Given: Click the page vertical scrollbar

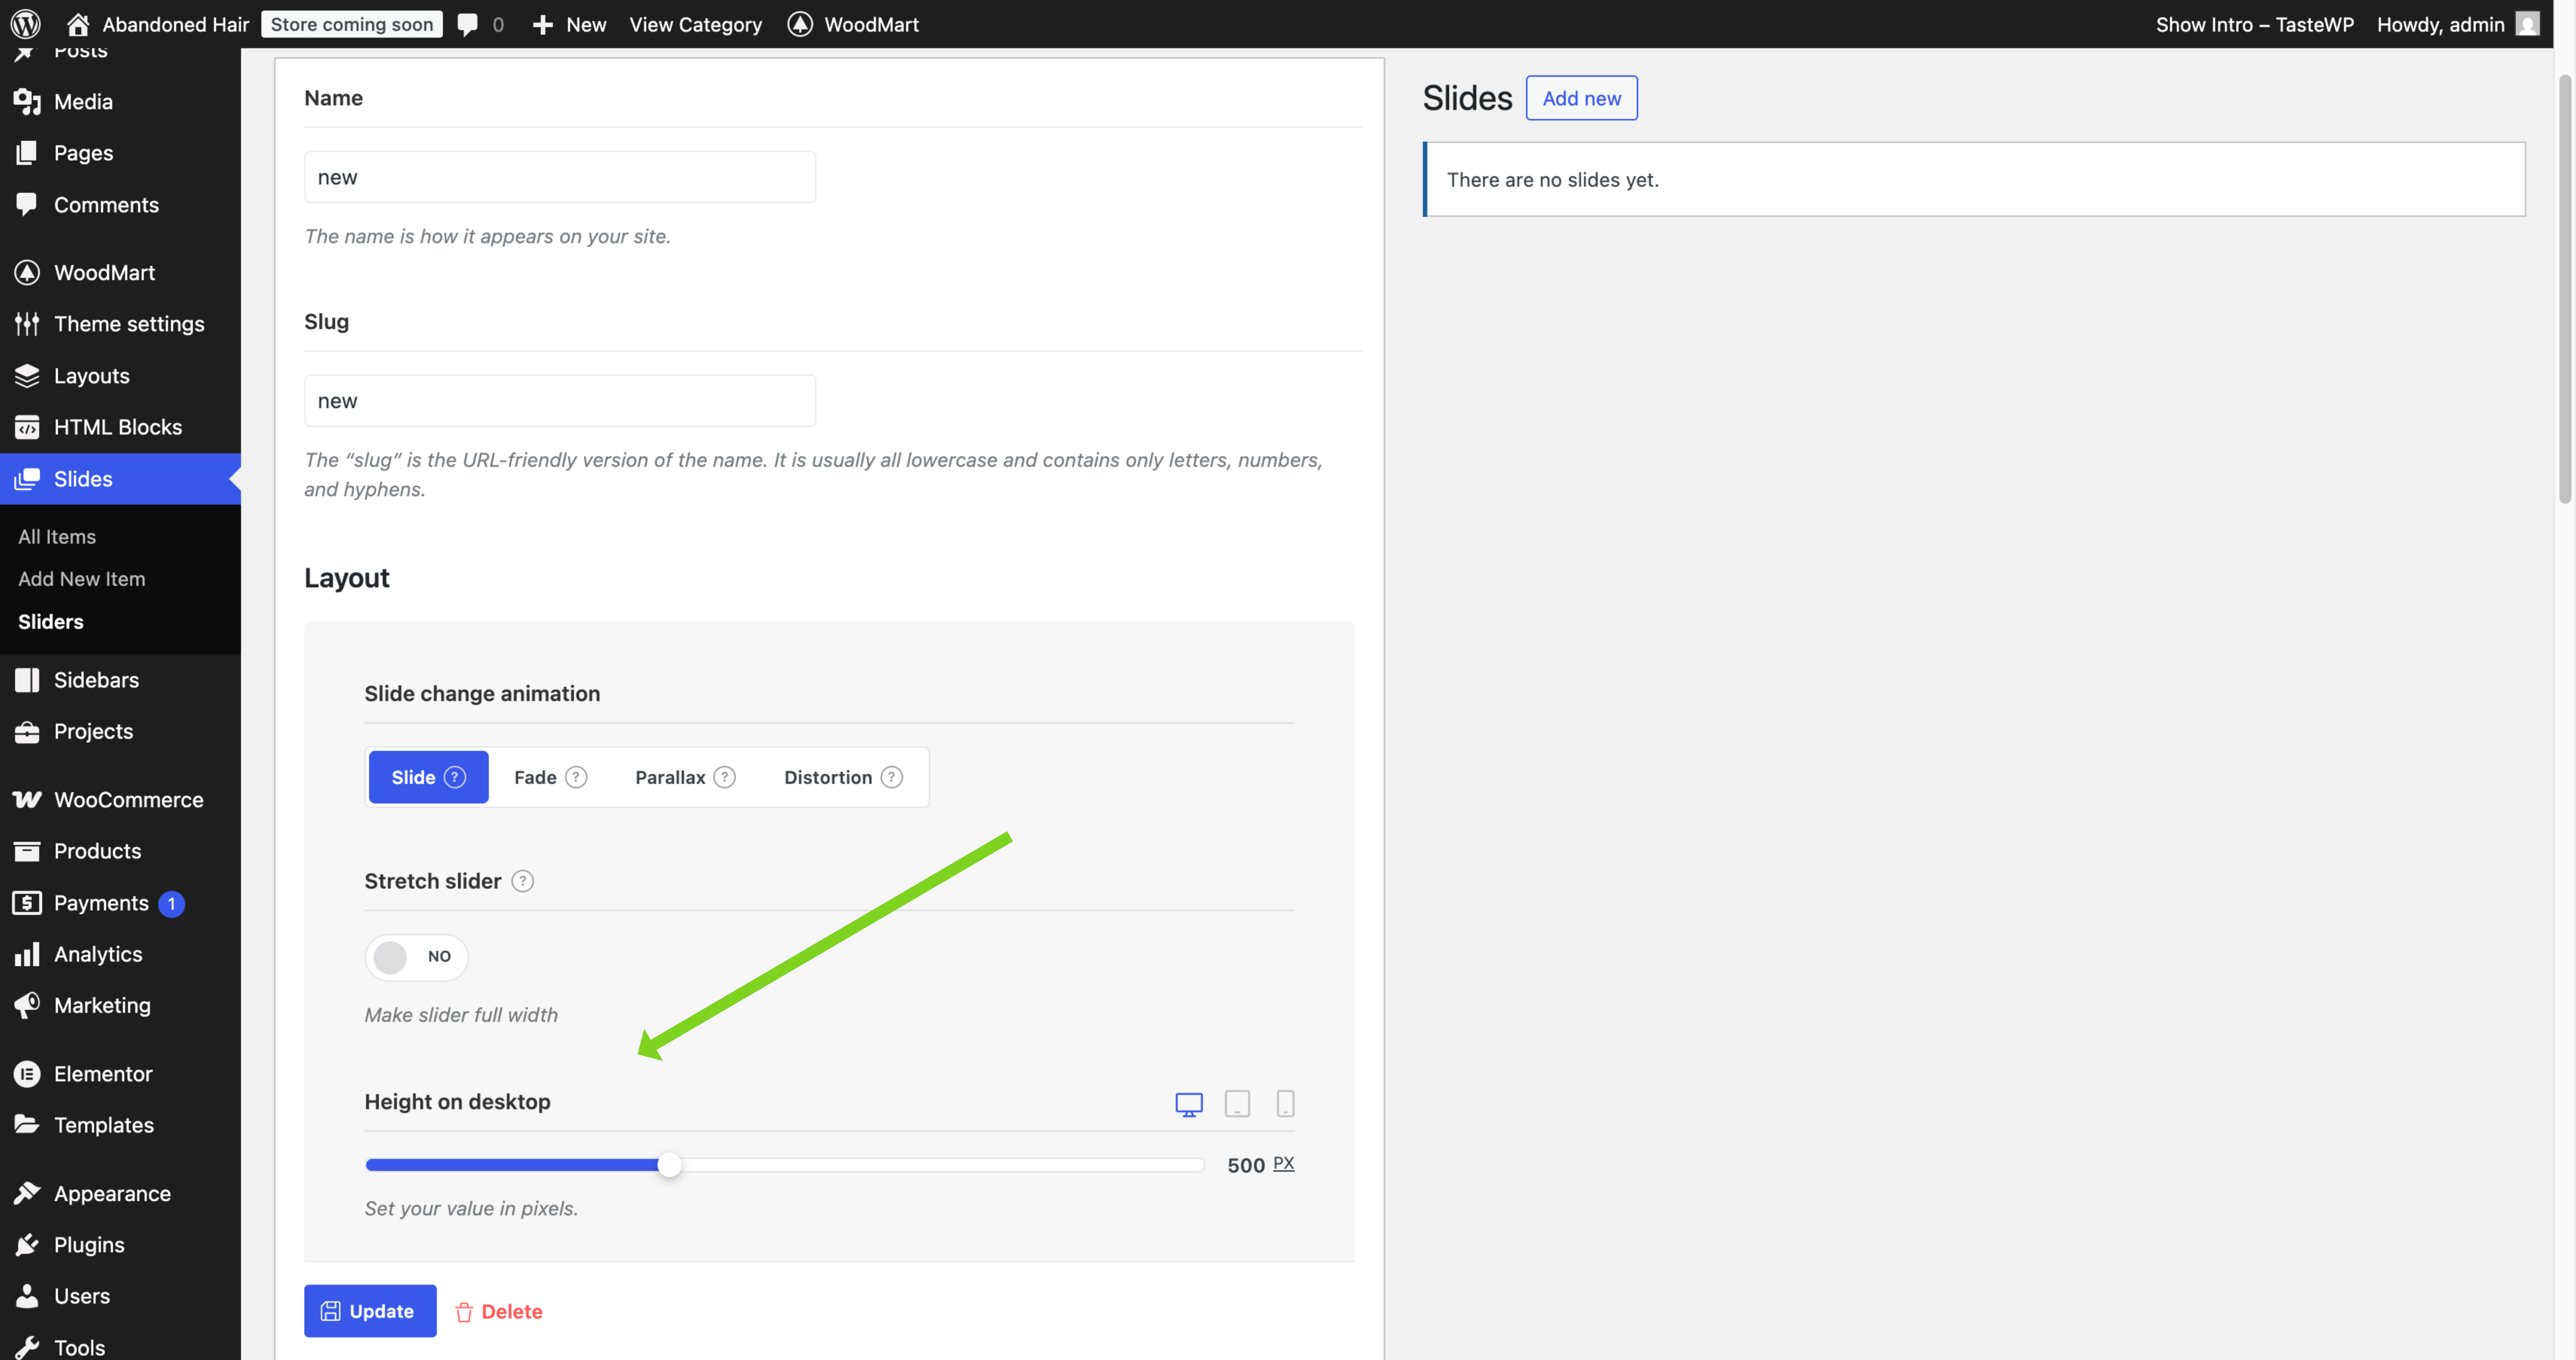Looking at the screenshot, I should click(x=2565, y=290).
